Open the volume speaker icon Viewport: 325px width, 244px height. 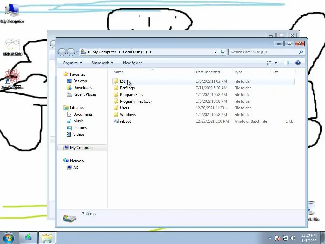coord(293,238)
